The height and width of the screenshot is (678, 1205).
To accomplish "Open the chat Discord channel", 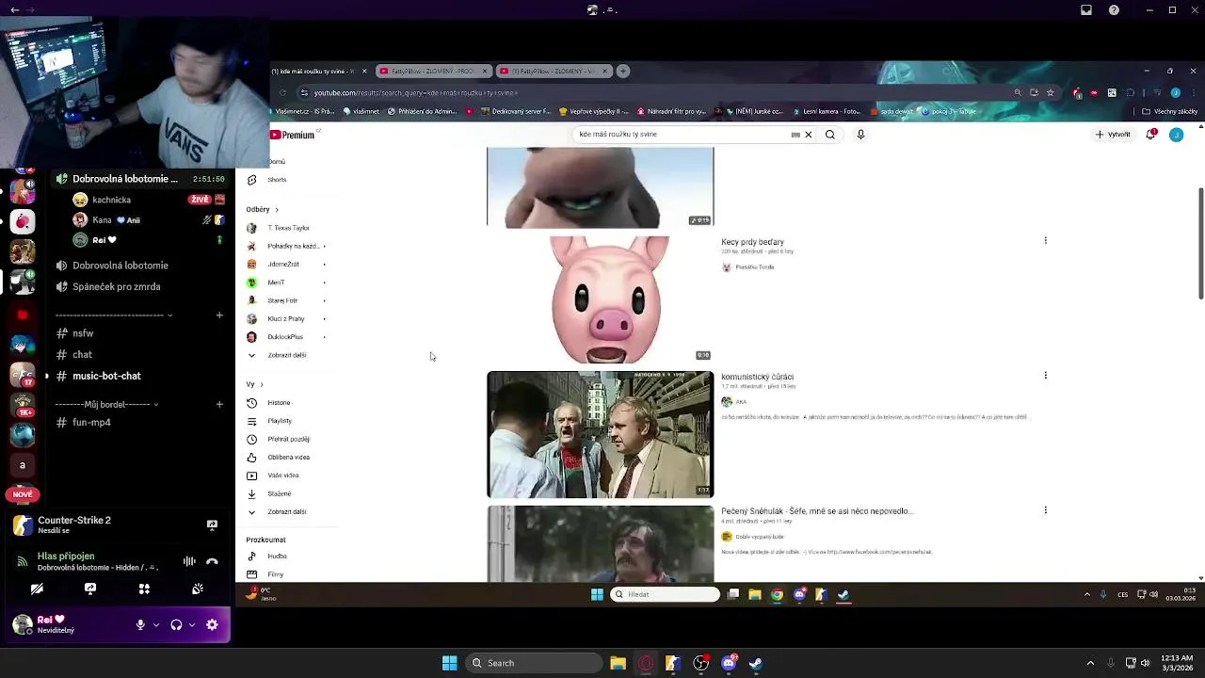I will [x=82, y=355].
